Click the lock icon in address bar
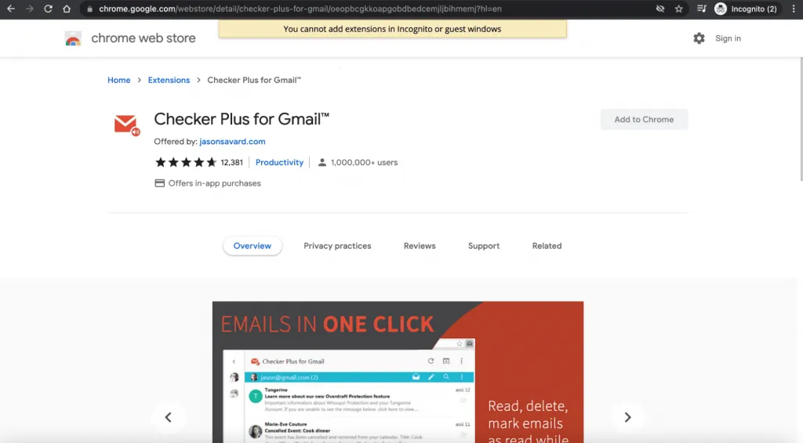Viewport: 803px width, 443px height. (89, 9)
